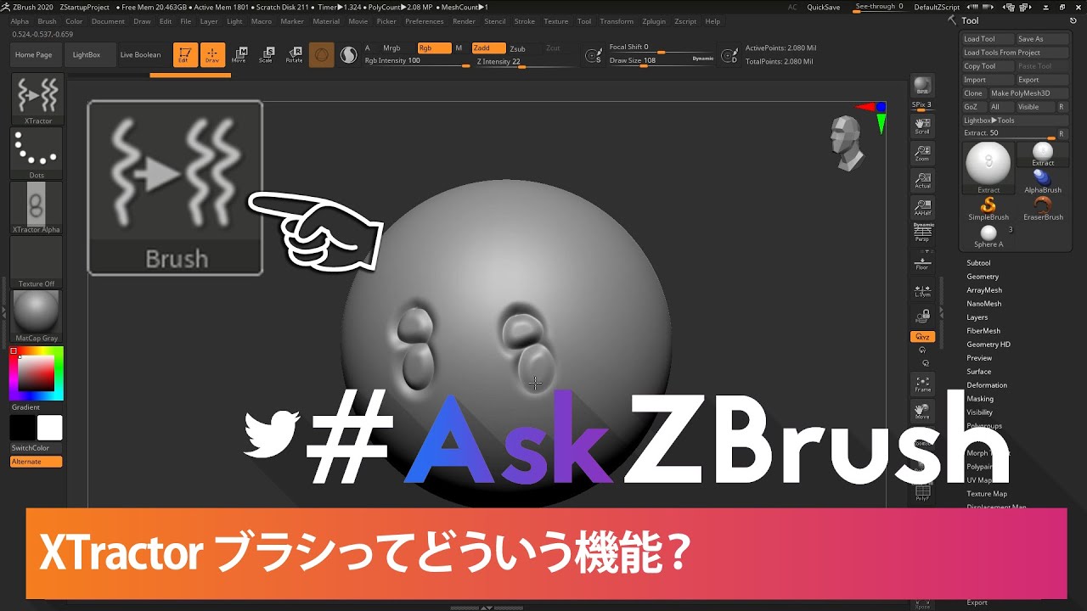Viewport: 1087px width, 611px height.
Task: Click Actual size icon
Action: (922, 181)
